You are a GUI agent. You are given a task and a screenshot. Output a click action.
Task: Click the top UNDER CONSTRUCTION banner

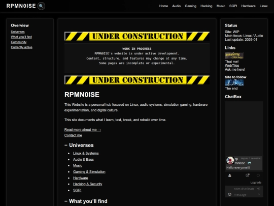(137, 36)
